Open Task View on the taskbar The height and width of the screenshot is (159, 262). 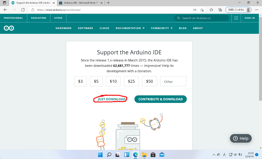click(x=118, y=155)
